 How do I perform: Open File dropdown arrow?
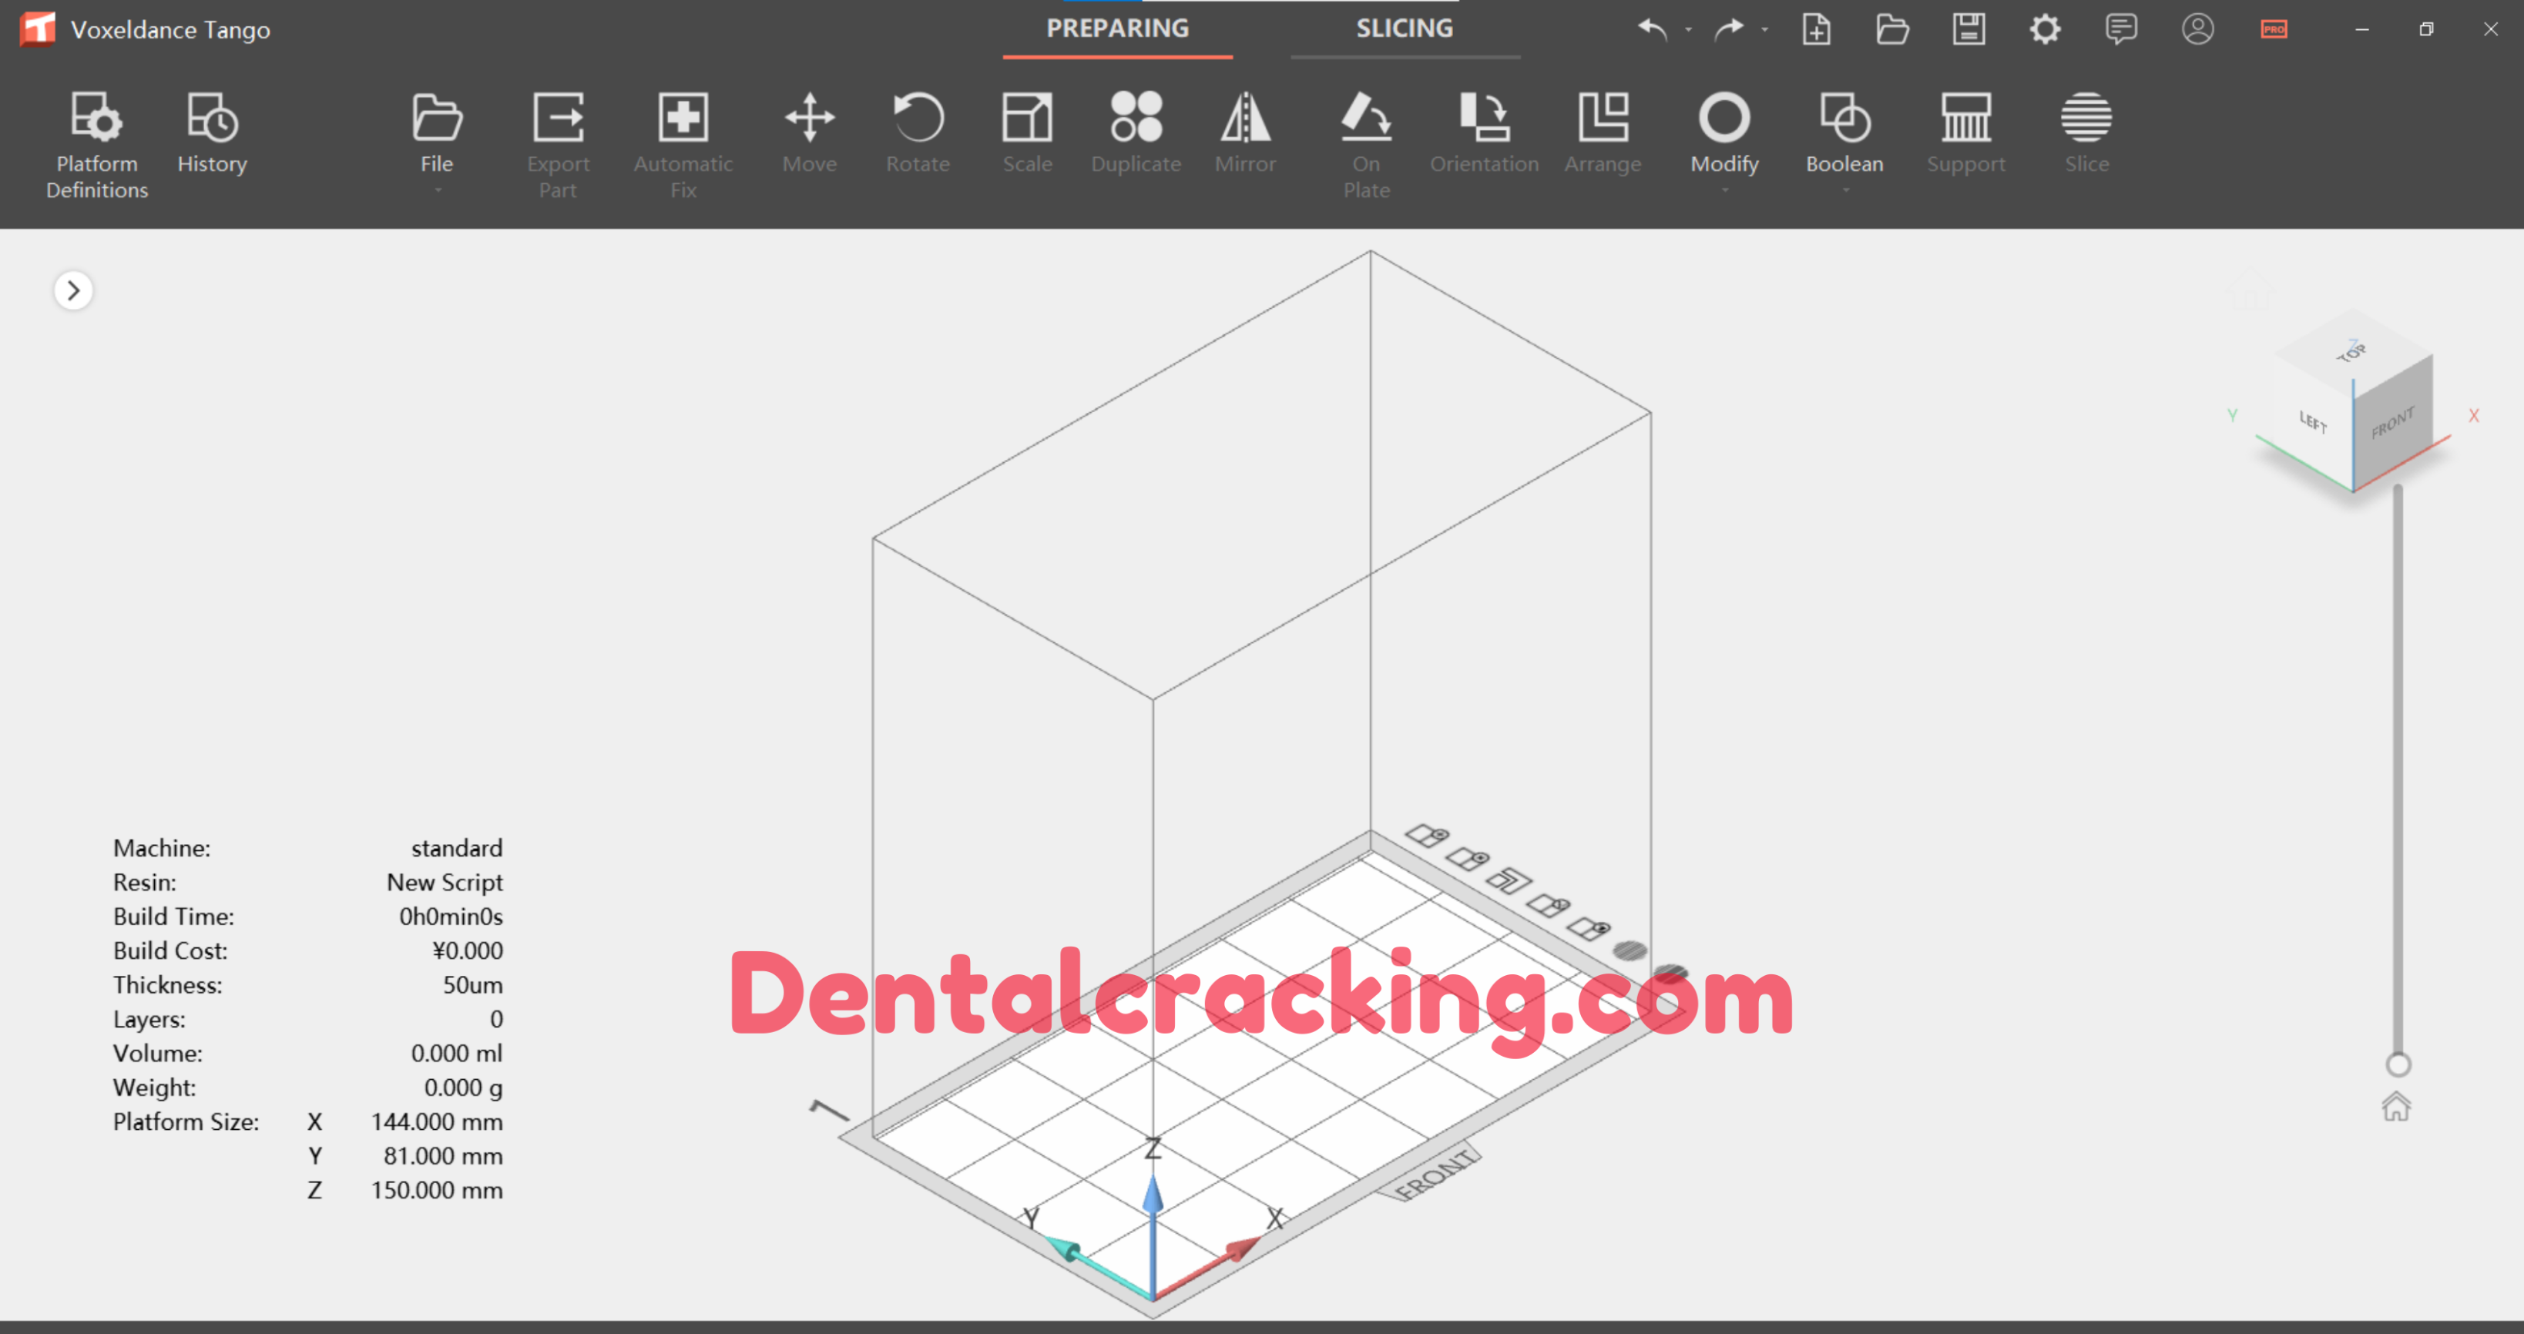(x=437, y=190)
